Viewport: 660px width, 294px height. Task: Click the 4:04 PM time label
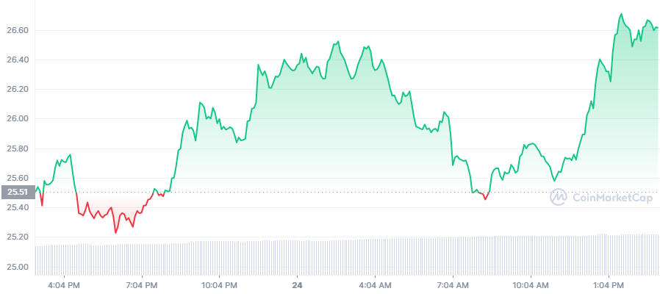(x=63, y=284)
